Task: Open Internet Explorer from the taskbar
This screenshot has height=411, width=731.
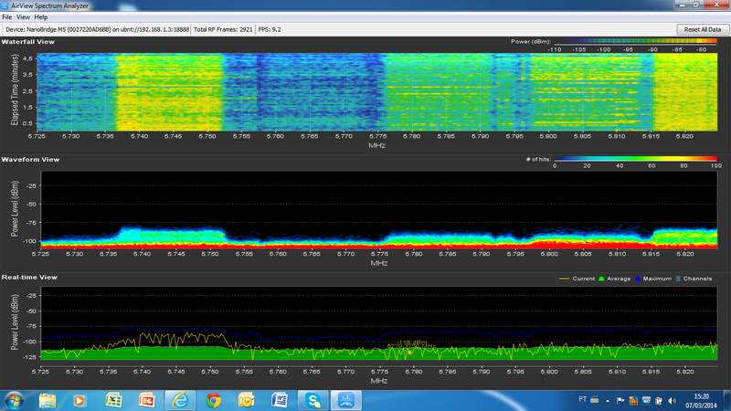Action: click(x=180, y=400)
